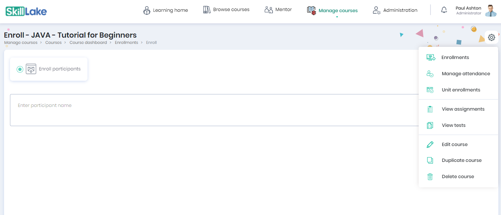Click the Duplicate course copy icon
This screenshot has height=215, width=501.
click(x=430, y=160)
